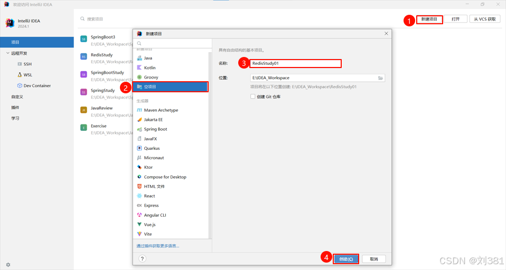Click the 打开 button

click(x=456, y=19)
